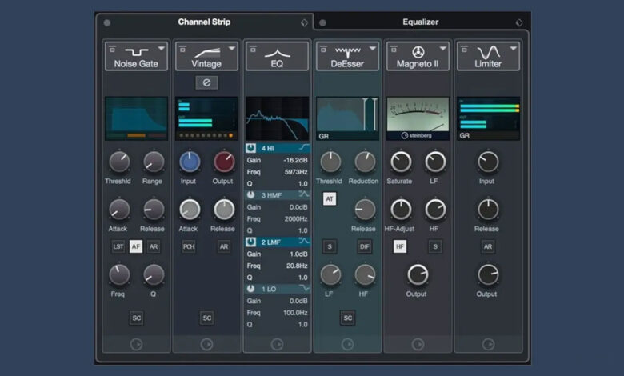The width and height of the screenshot is (624, 376).
Task: Click the Limiter Output knob
Action: (x=488, y=274)
